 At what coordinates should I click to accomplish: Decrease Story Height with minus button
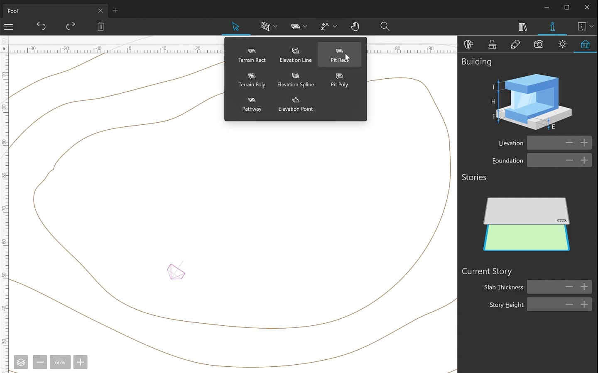[569, 305]
